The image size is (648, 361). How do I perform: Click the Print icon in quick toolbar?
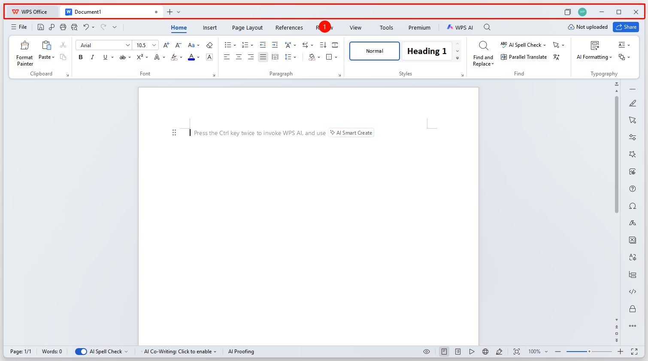pos(63,27)
